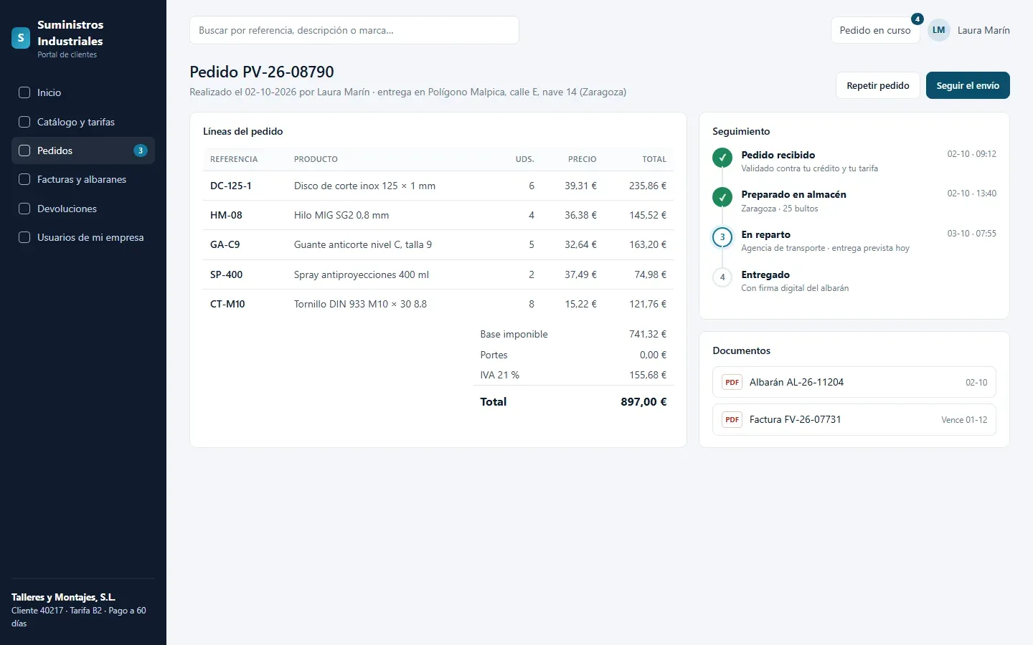This screenshot has width=1033, height=645.
Task: Click the LM user avatar
Action: pos(939,30)
